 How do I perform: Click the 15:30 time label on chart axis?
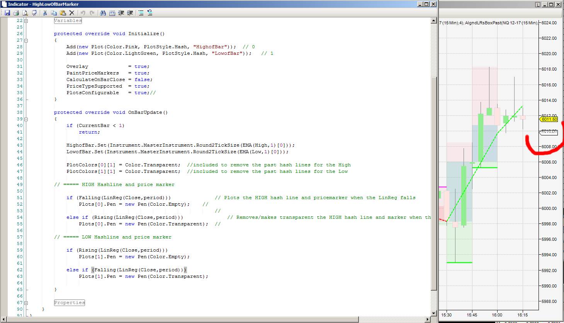click(x=446, y=315)
